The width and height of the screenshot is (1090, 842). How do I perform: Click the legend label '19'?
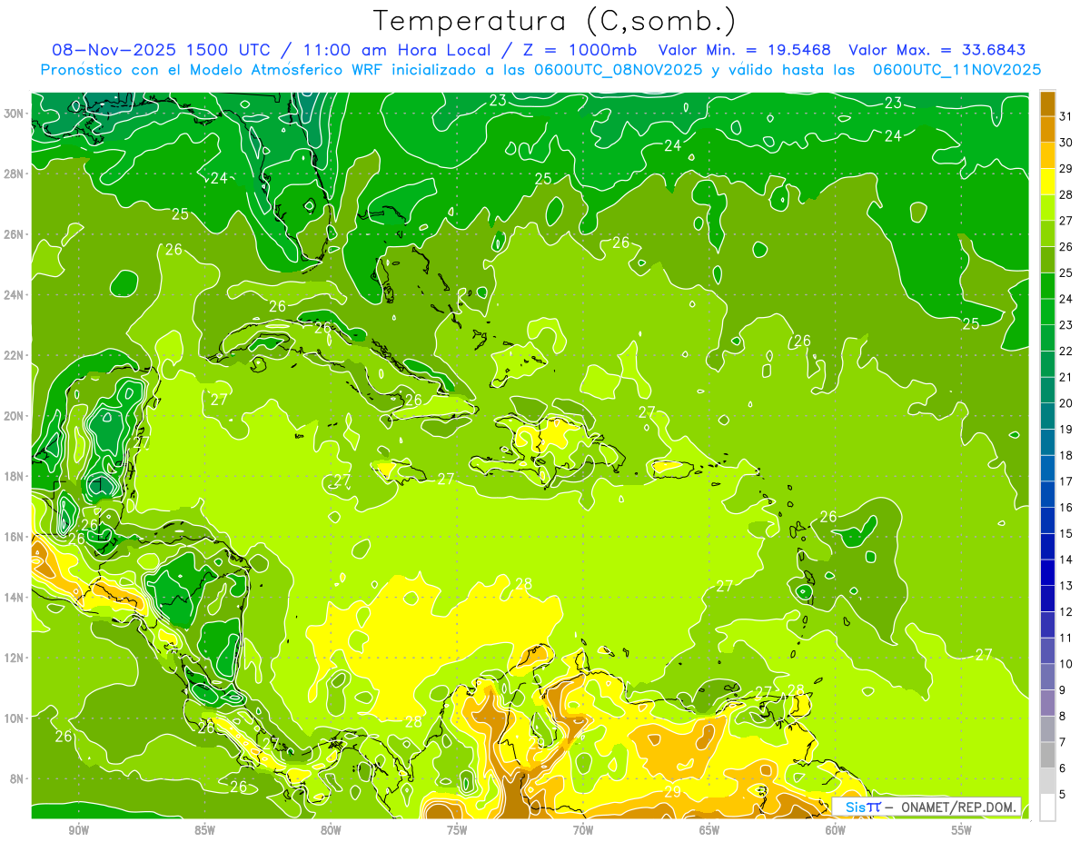point(1065,430)
